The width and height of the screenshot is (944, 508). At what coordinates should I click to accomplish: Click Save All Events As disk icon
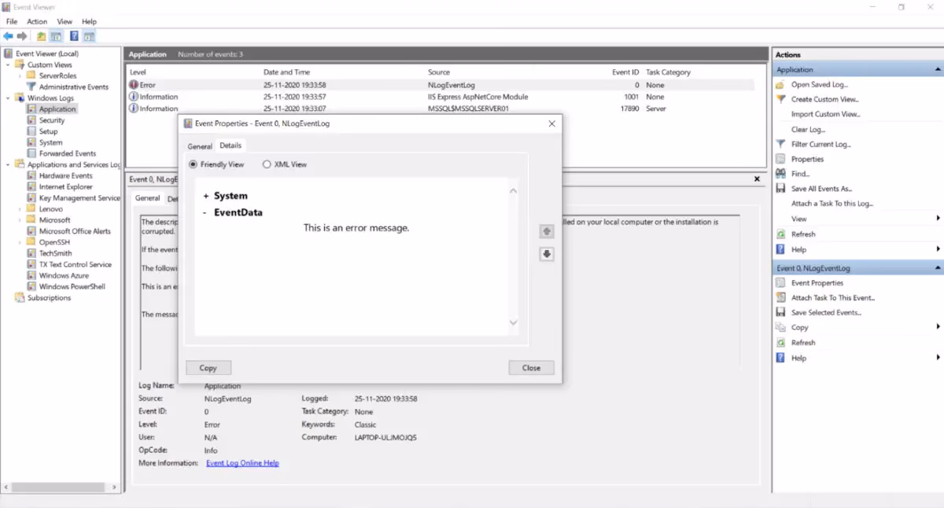[780, 189]
